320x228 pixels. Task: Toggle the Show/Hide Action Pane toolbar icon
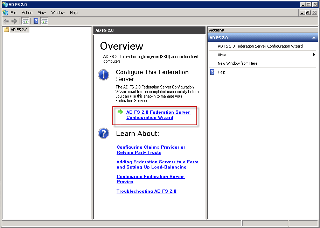pos(44,21)
